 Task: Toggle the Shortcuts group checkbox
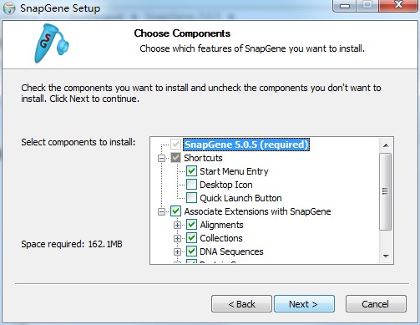coord(175,158)
